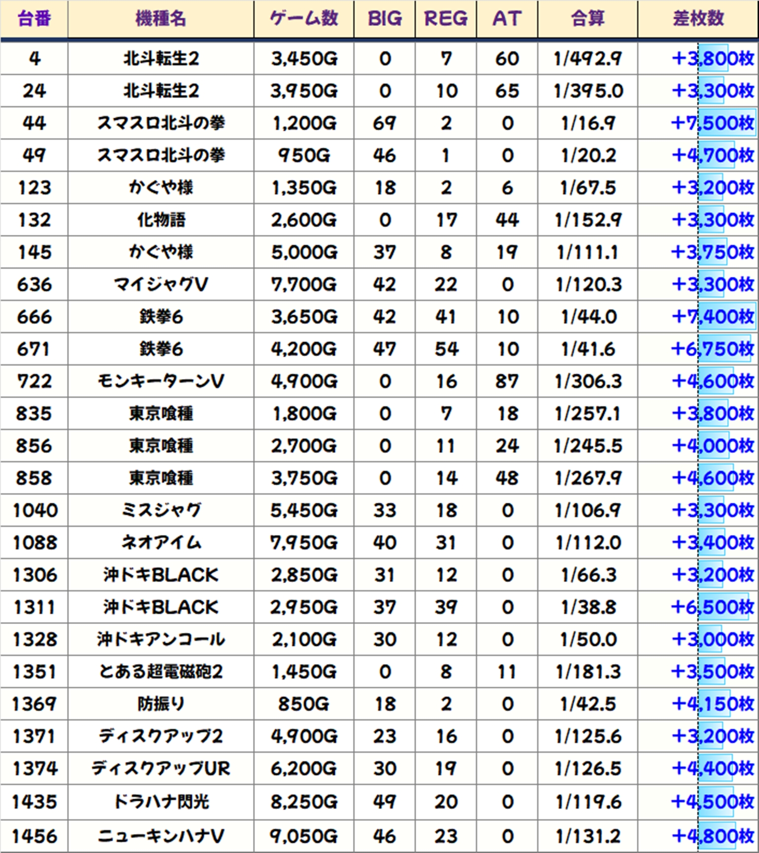Image resolution: width=759 pixels, height=853 pixels.
Task: Click the +7,500枚 difference bar
Action: [x=727, y=123]
